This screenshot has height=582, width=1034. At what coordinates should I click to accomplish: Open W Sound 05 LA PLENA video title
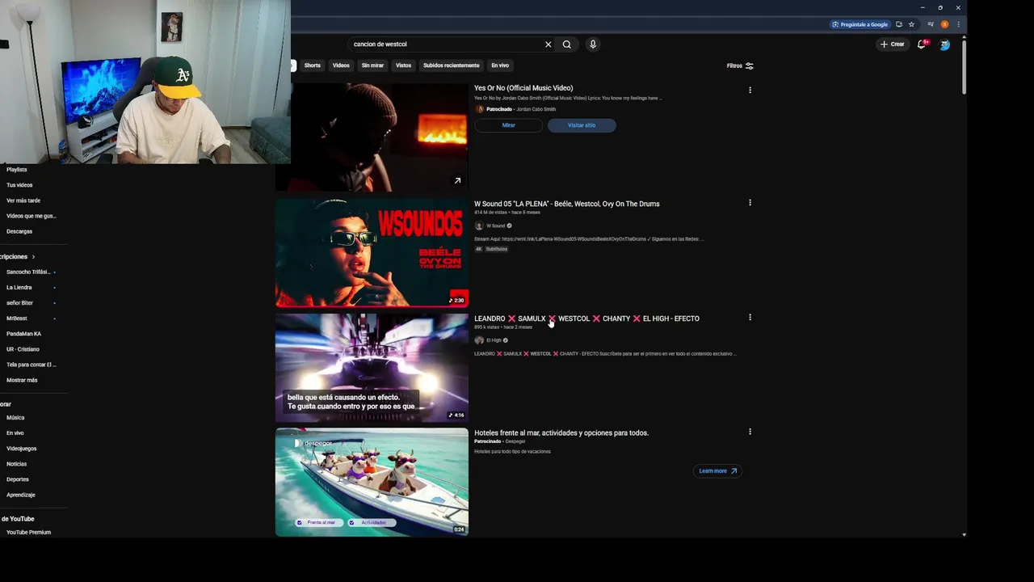[567, 204]
